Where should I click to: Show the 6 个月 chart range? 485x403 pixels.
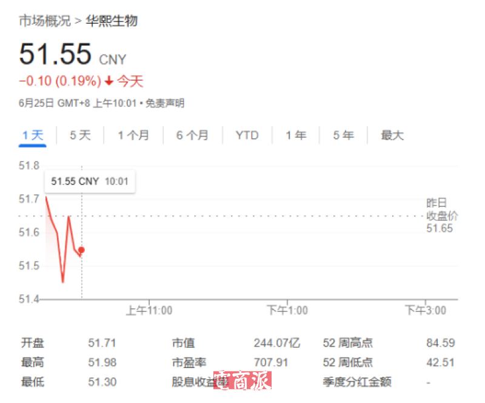(x=192, y=135)
